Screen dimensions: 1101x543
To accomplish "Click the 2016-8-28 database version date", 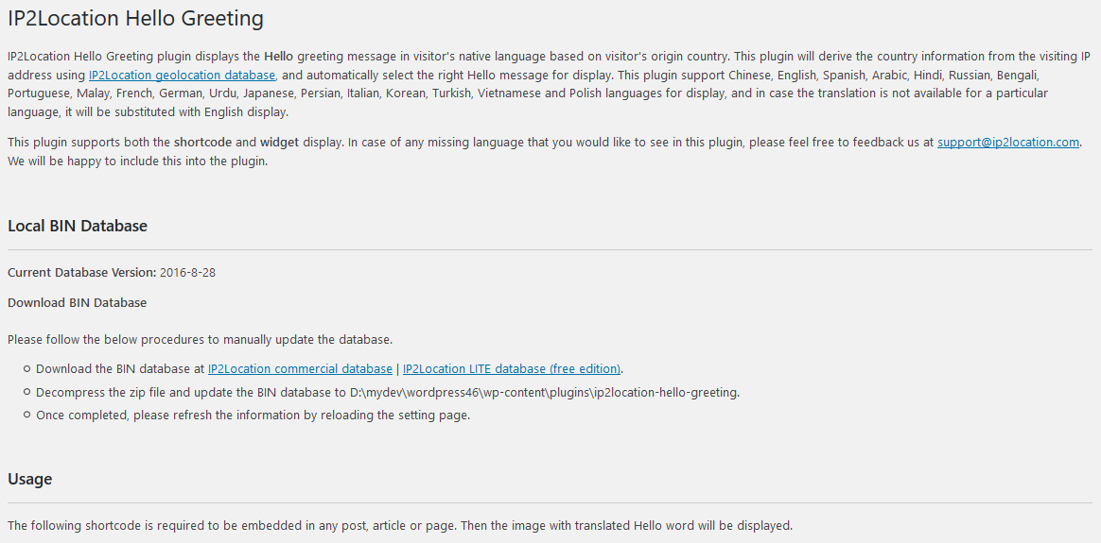I will tap(187, 273).
